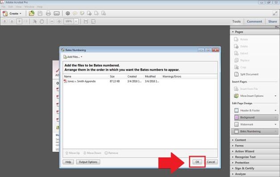Open the Add Files dropdown
The height and width of the screenshot is (177, 280).
click(x=73, y=57)
